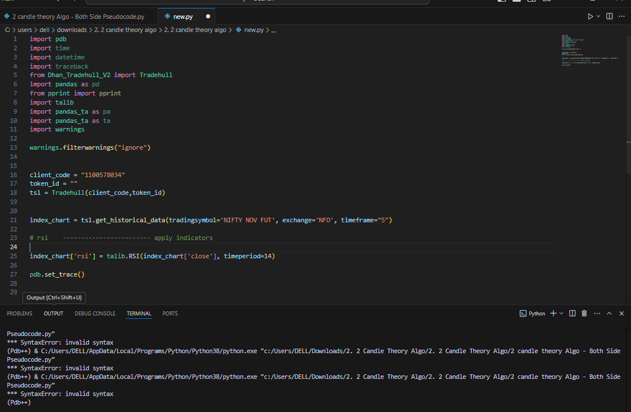Open the Both Side Pseudocode.py editor tab

click(78, 17)
